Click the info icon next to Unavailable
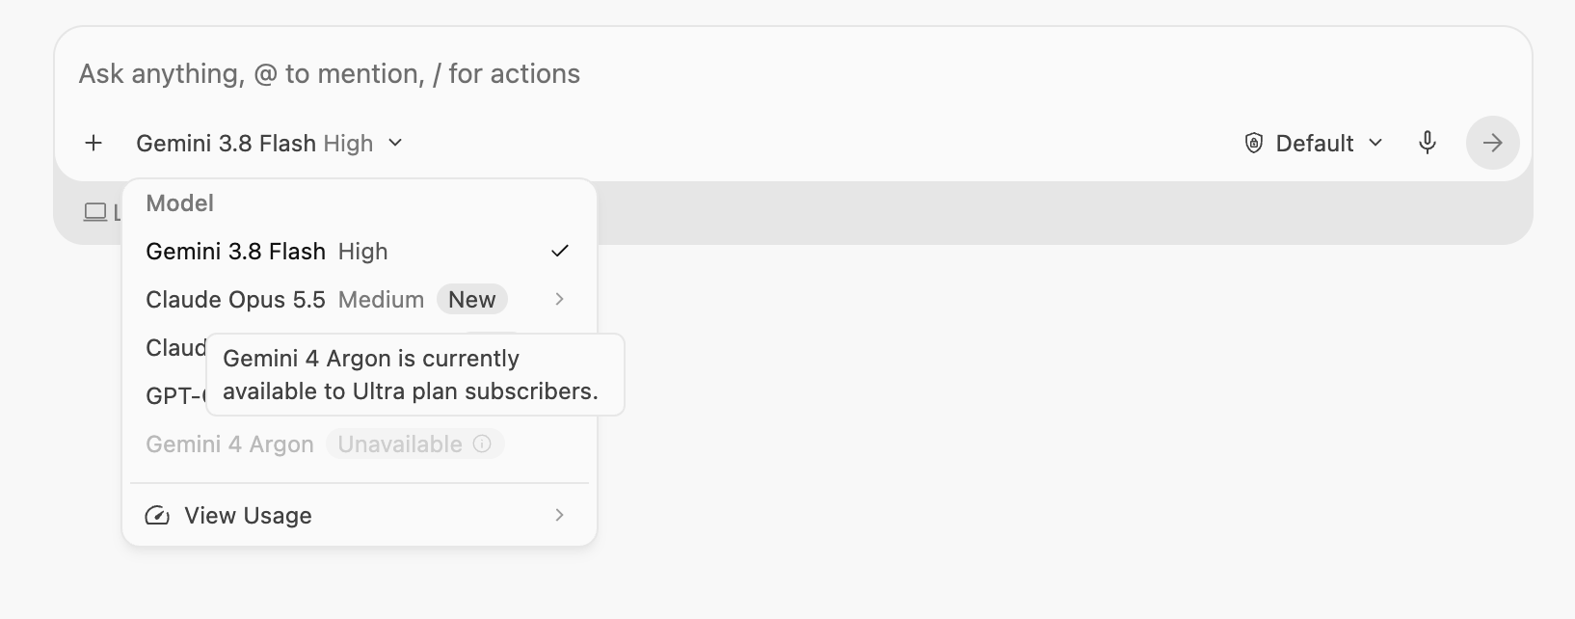This screenshot has height=619, width=1575. coord(482,444)
